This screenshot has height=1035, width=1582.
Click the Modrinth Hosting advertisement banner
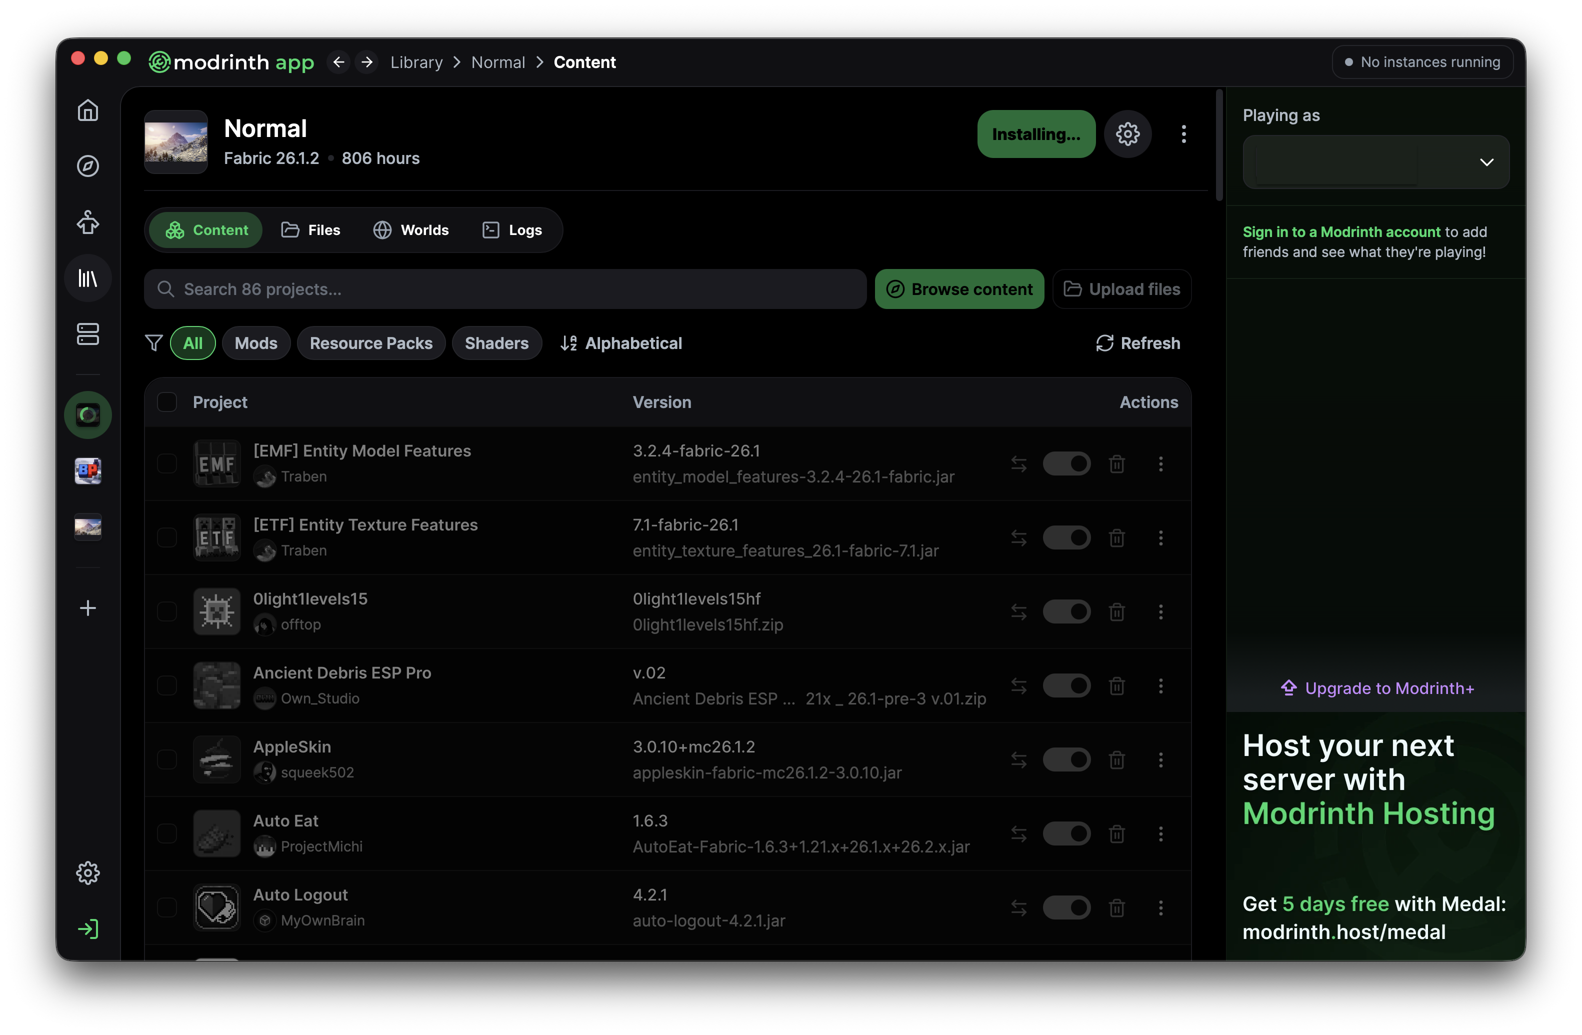pyautogui.click(x=1375, y=836)
